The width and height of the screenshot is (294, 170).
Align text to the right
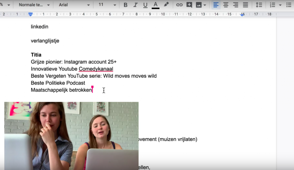tap(236, 5)
